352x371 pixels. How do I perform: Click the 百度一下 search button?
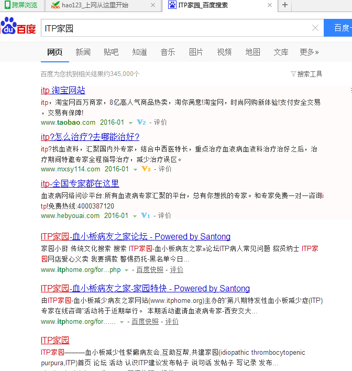(x=338, y=28)
